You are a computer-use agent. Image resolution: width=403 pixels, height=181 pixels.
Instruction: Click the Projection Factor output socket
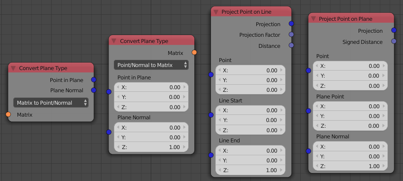[291, 34]
